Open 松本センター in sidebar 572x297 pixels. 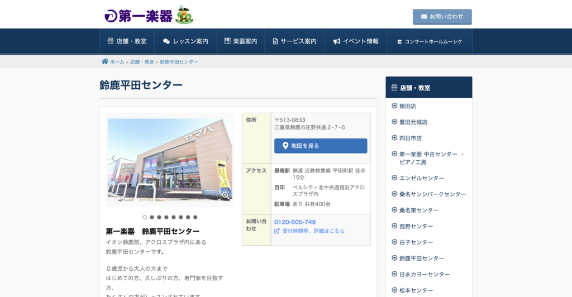tap(416, 290)
